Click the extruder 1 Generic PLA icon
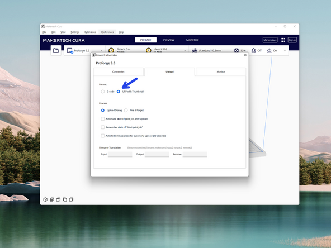This screenshot has height=248, width=331. (x=111, y=50)
